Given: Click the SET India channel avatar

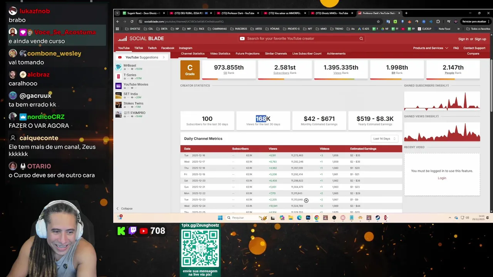Looking at the screenshot, I should click(x=119, y=95).
